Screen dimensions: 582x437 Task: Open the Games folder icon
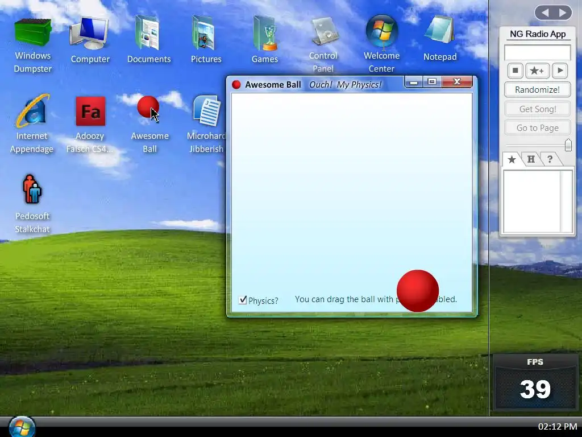click(x=265, y=34)
